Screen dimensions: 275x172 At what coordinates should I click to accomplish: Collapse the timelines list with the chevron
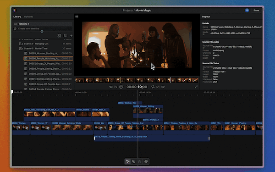click(x=42, y=31)
